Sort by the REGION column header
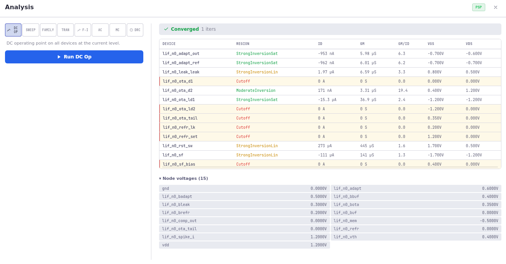 click(243, 44)
